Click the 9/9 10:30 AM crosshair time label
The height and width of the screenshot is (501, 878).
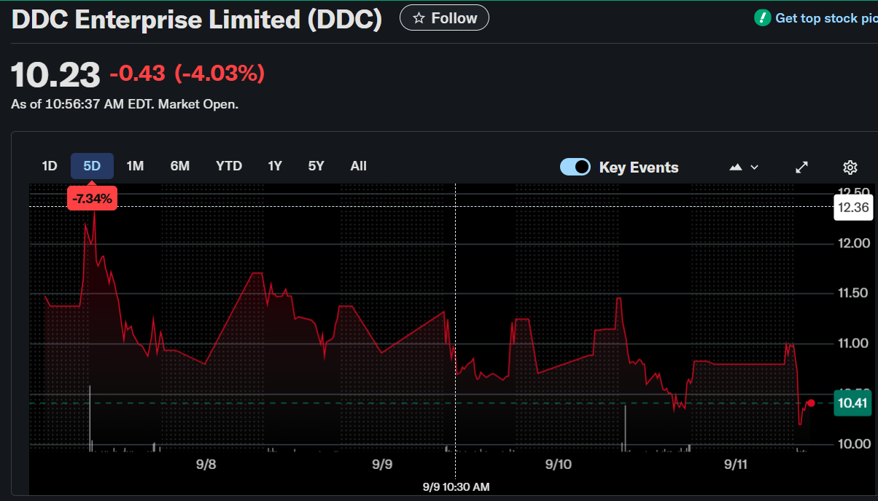(x=456, y=486)
